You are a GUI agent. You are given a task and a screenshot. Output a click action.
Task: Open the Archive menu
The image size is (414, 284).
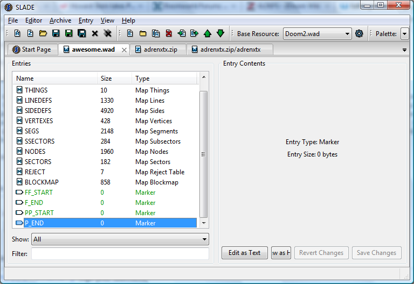tap(60, 20)
